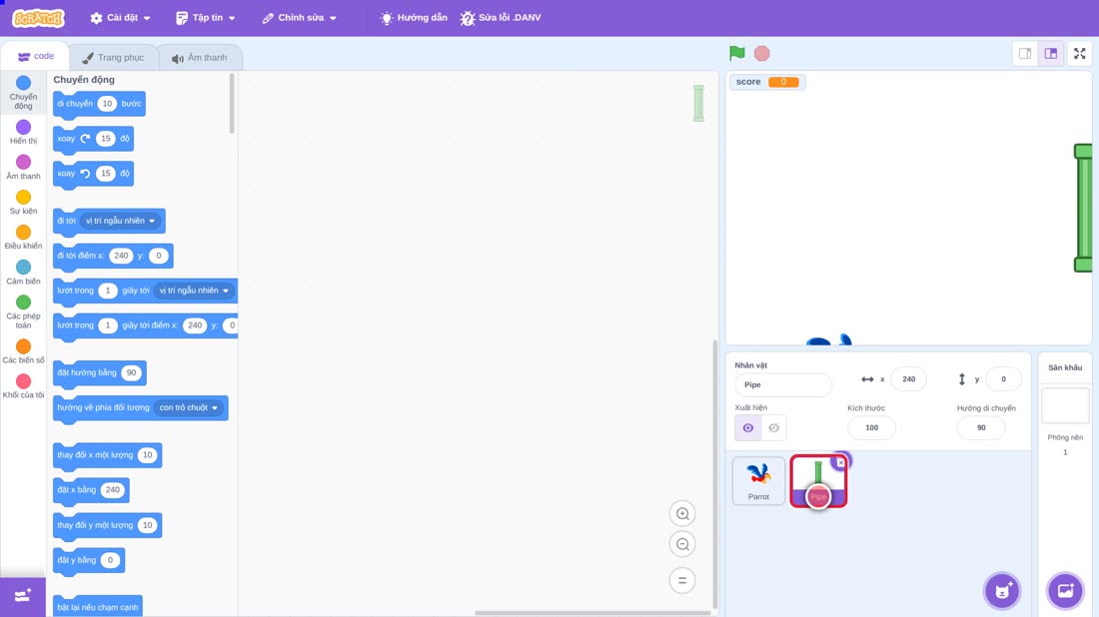Expand 'con trỏ chuột' dropdown
Screen dimensions: 1099x617
188,407
